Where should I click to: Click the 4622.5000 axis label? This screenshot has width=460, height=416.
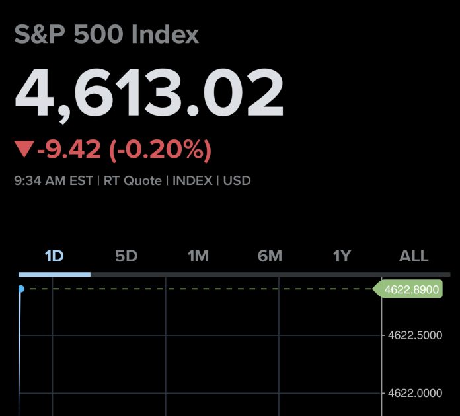pos(414,335)
